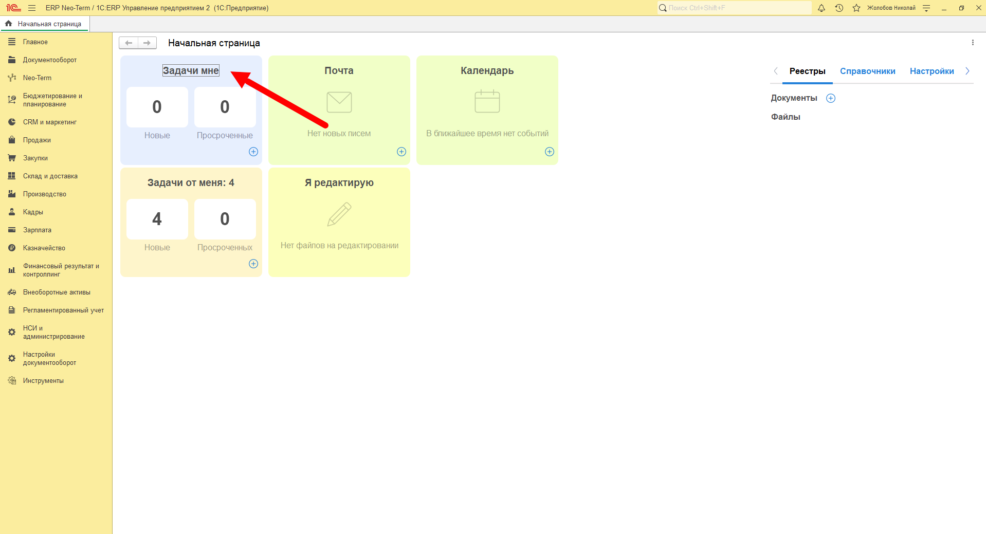Add a task in the Задачи от меня card
Image resolution: width=986 pixels, height=534 pixels.
(253, 264)
